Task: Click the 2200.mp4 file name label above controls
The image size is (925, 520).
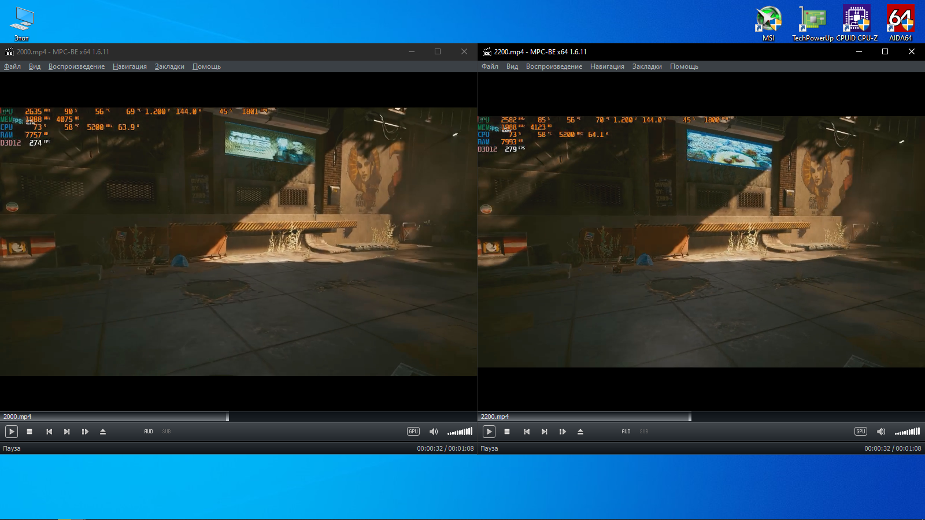Action: point(495,417)
